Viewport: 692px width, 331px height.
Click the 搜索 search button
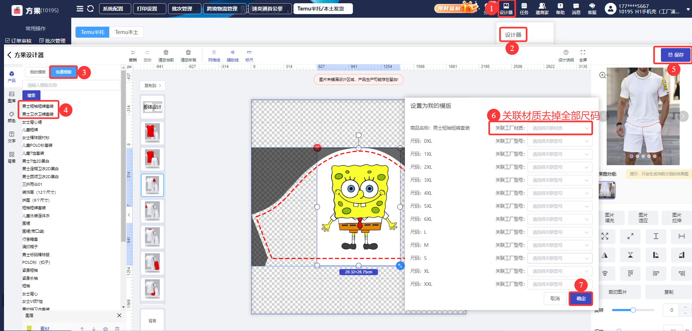click(31, 95)
